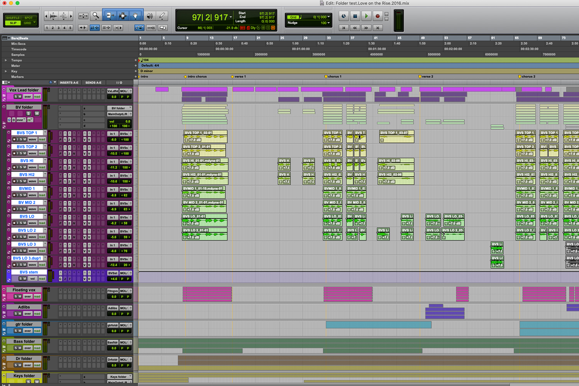Mute the gtr folder track
Image resolution: width=579 pixels, height=386 pixels.
pyautogui.click(x=20, y=331)
